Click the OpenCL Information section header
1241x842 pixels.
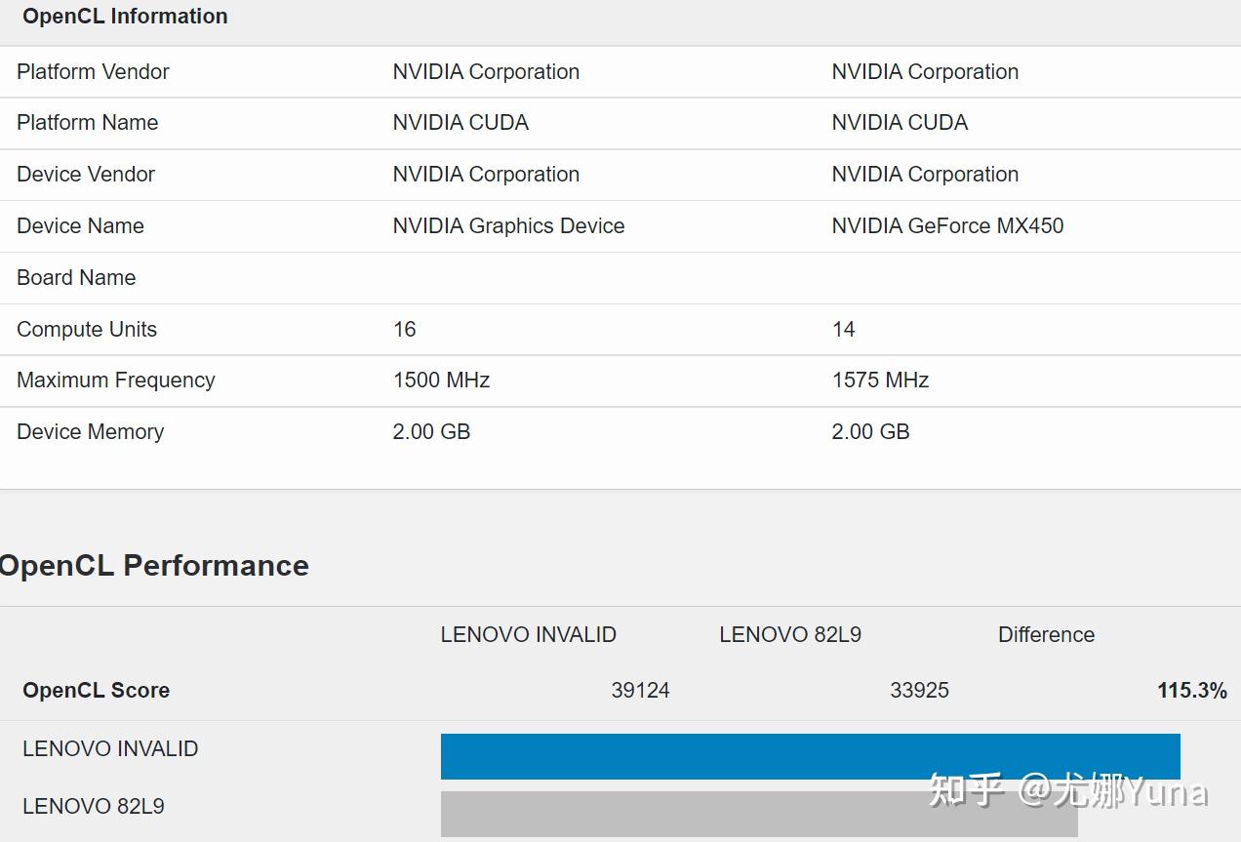tap(125, 17)
